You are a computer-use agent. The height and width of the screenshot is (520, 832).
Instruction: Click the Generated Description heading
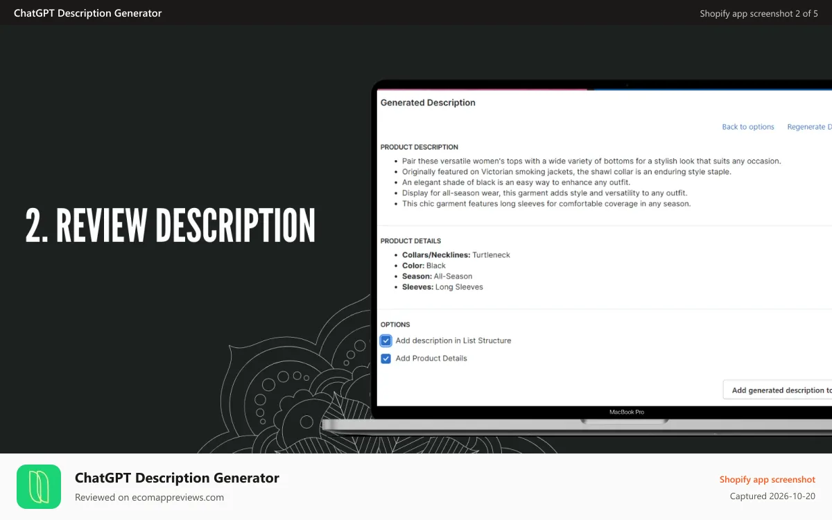(428, 103)
